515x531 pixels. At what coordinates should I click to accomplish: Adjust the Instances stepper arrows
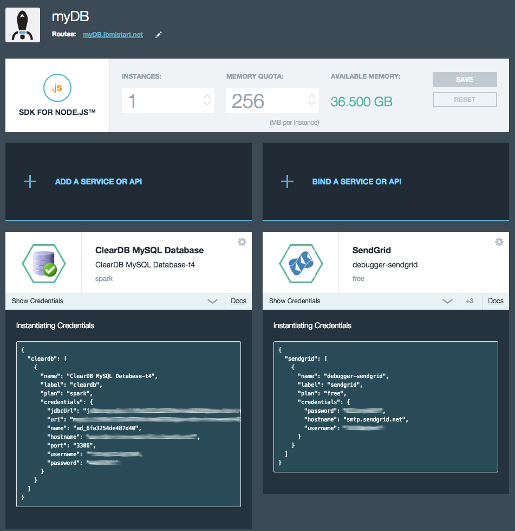[x=207, y=100]
